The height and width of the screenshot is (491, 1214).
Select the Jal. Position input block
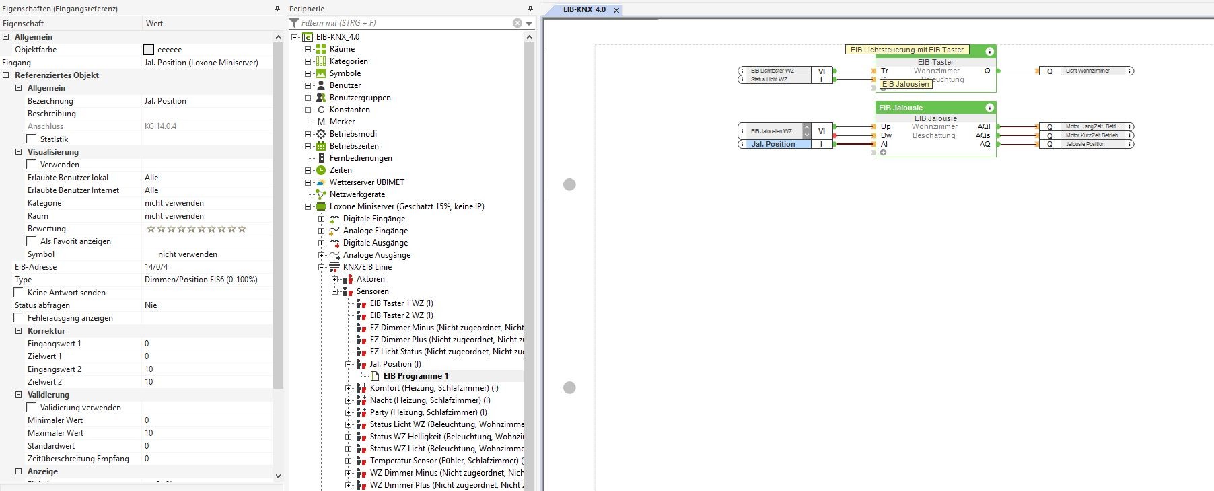[x=774, y=144]
